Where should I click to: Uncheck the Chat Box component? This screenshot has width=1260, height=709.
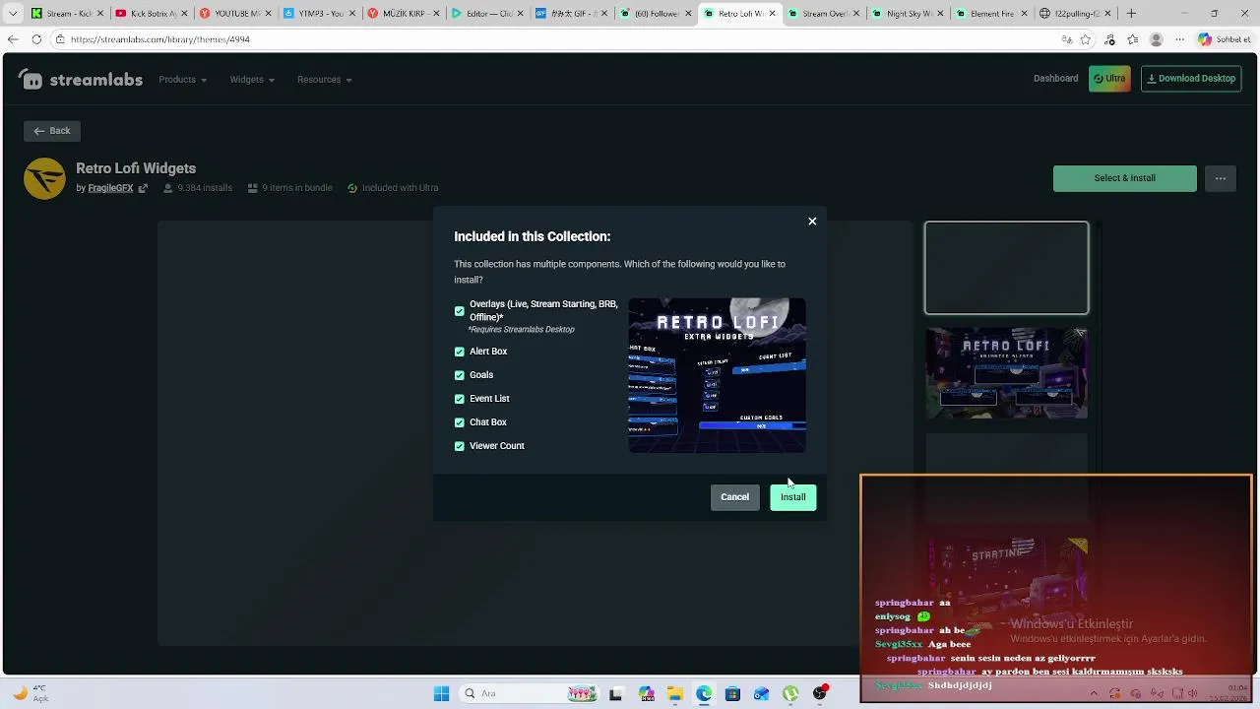460,422
